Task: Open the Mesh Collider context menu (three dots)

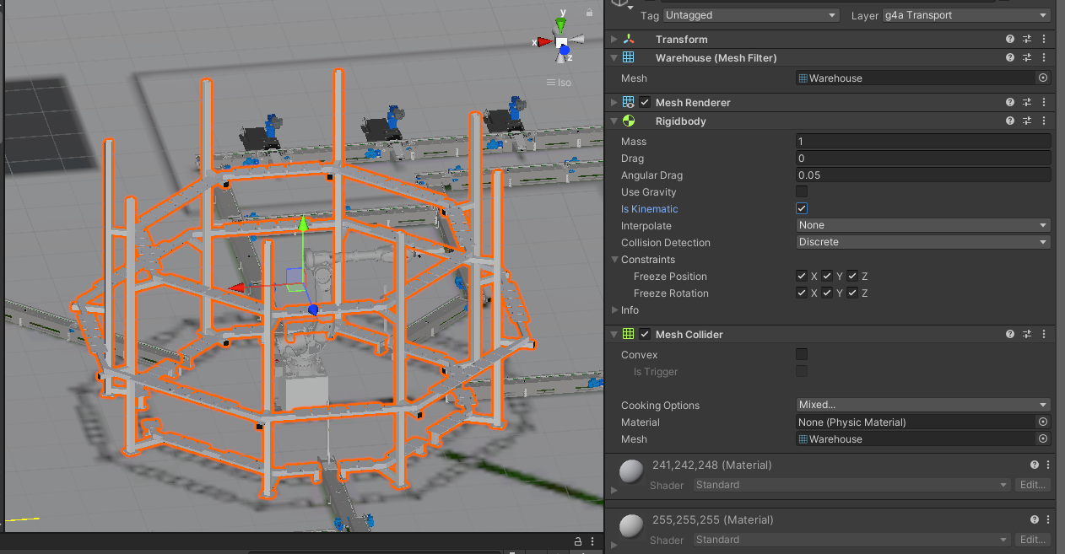Action: point(1044,335)
